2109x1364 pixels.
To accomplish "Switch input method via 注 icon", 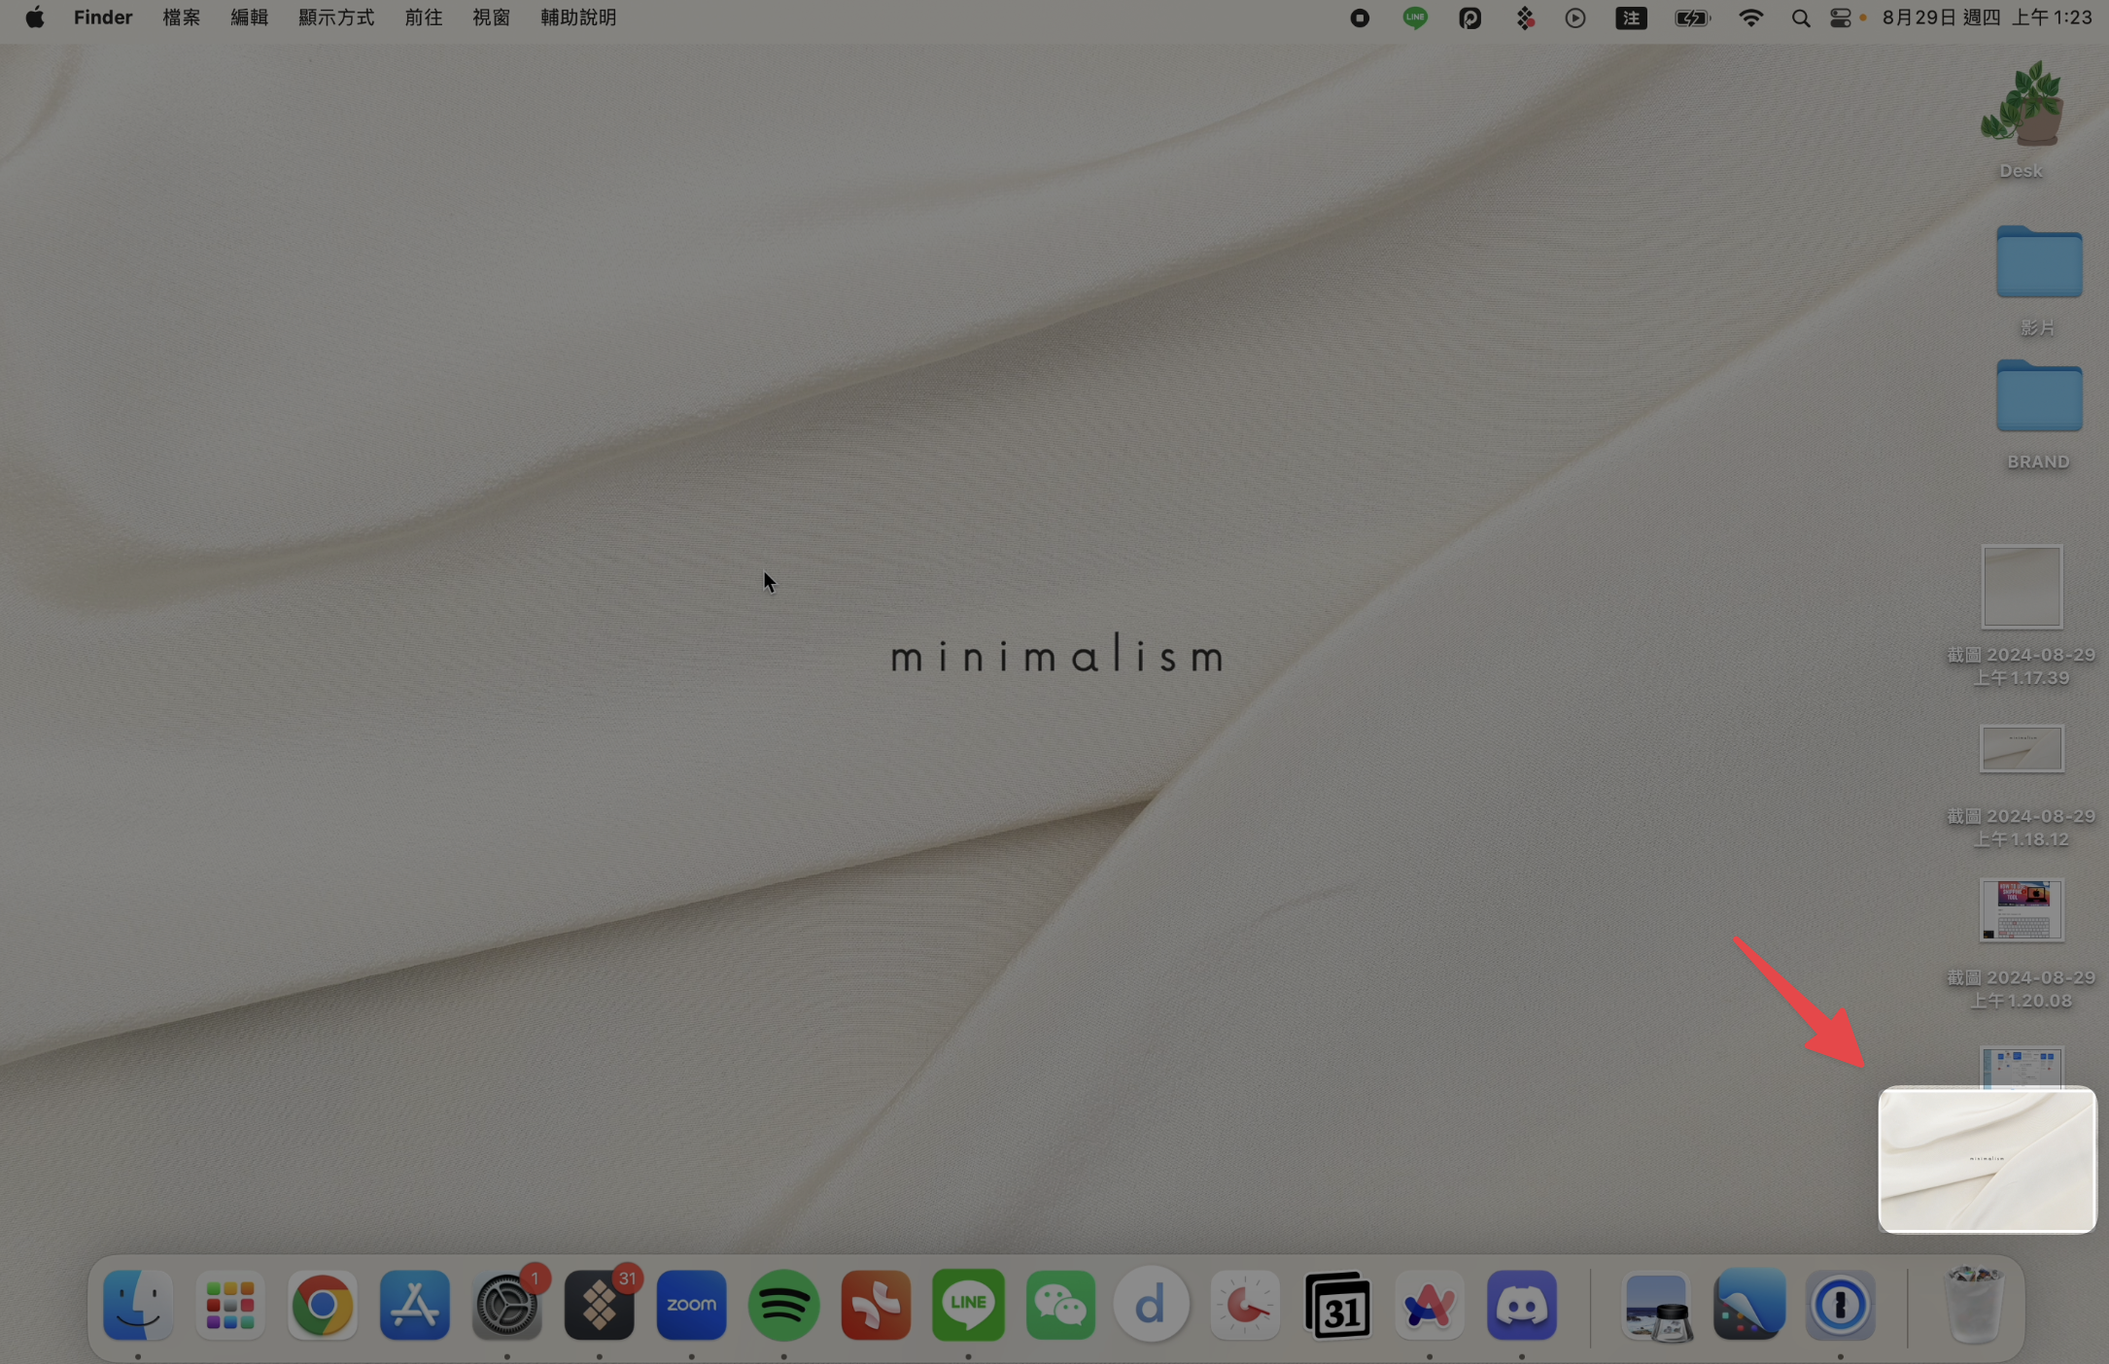I will 1631,17.
